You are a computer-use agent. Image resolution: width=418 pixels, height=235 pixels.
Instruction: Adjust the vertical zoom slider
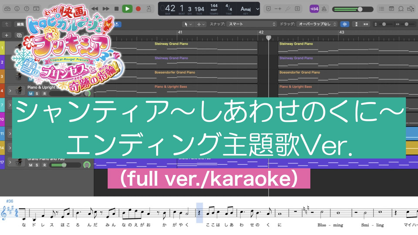pos(384,24)
